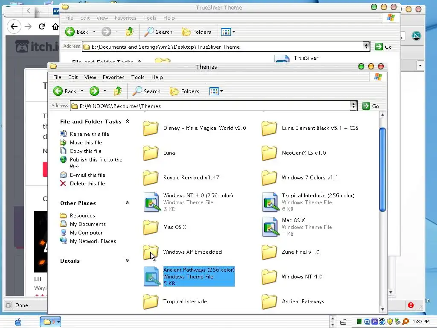Open Resources under Other Places
Viewport: 437px width, 328px height.
tap(82, 216)
